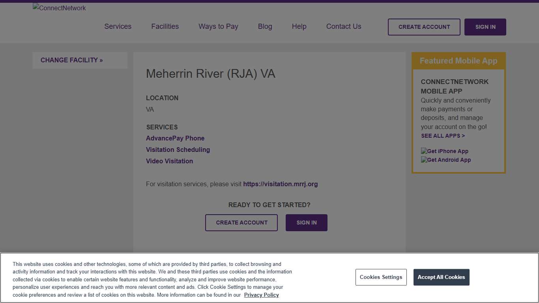Click Accept All Cookies
Viewport: 539px width, 303px height.
441,277
